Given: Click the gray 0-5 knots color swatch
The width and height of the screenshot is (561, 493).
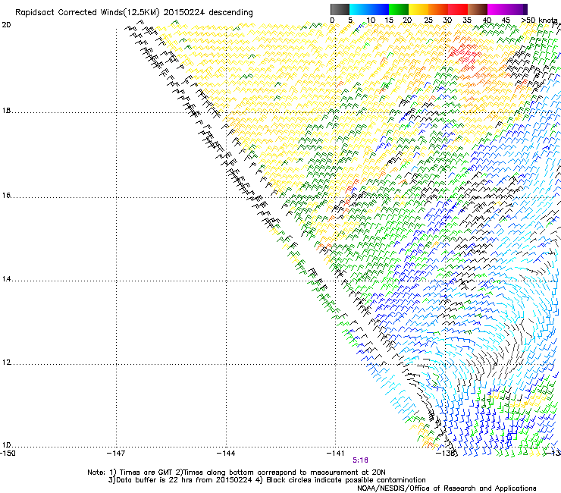Looking at the screenshot, I should click(x=340, y=9).
